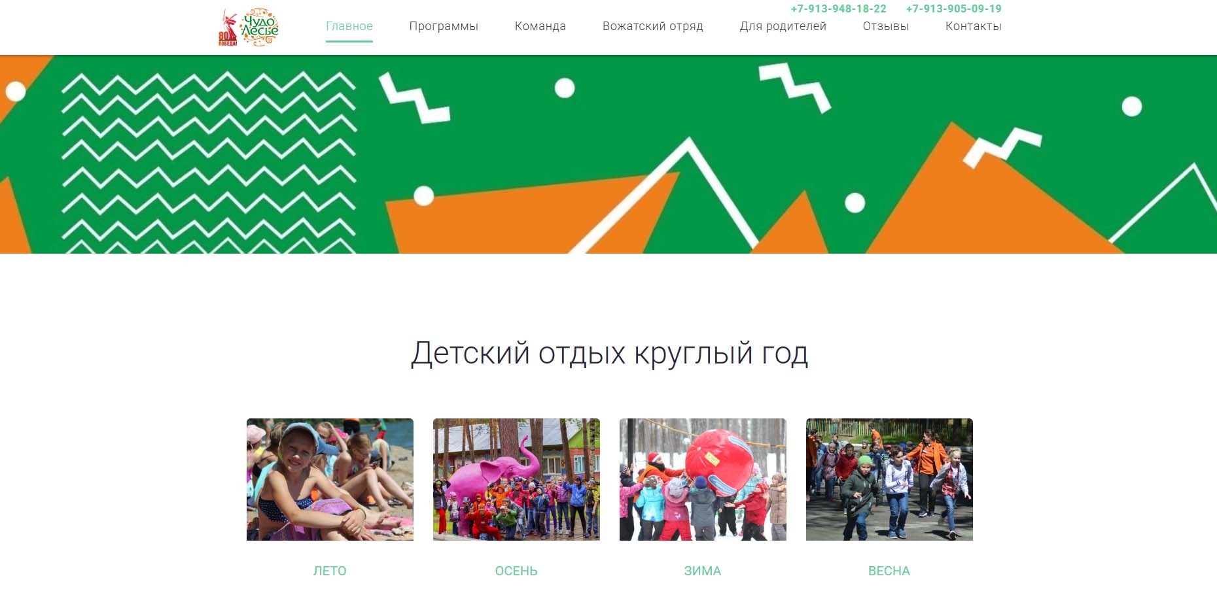Click the Чудо Лесье logo
1217x608 pixels.
260,27
